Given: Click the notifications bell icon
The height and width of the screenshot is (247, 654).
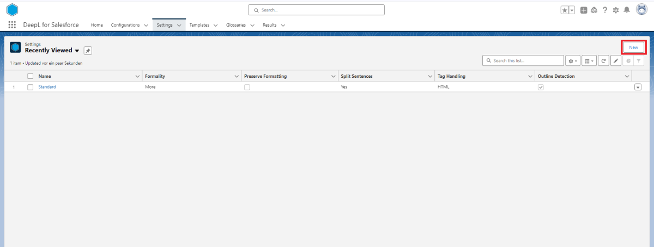Looking at the screenshot, I should (627, 10).
